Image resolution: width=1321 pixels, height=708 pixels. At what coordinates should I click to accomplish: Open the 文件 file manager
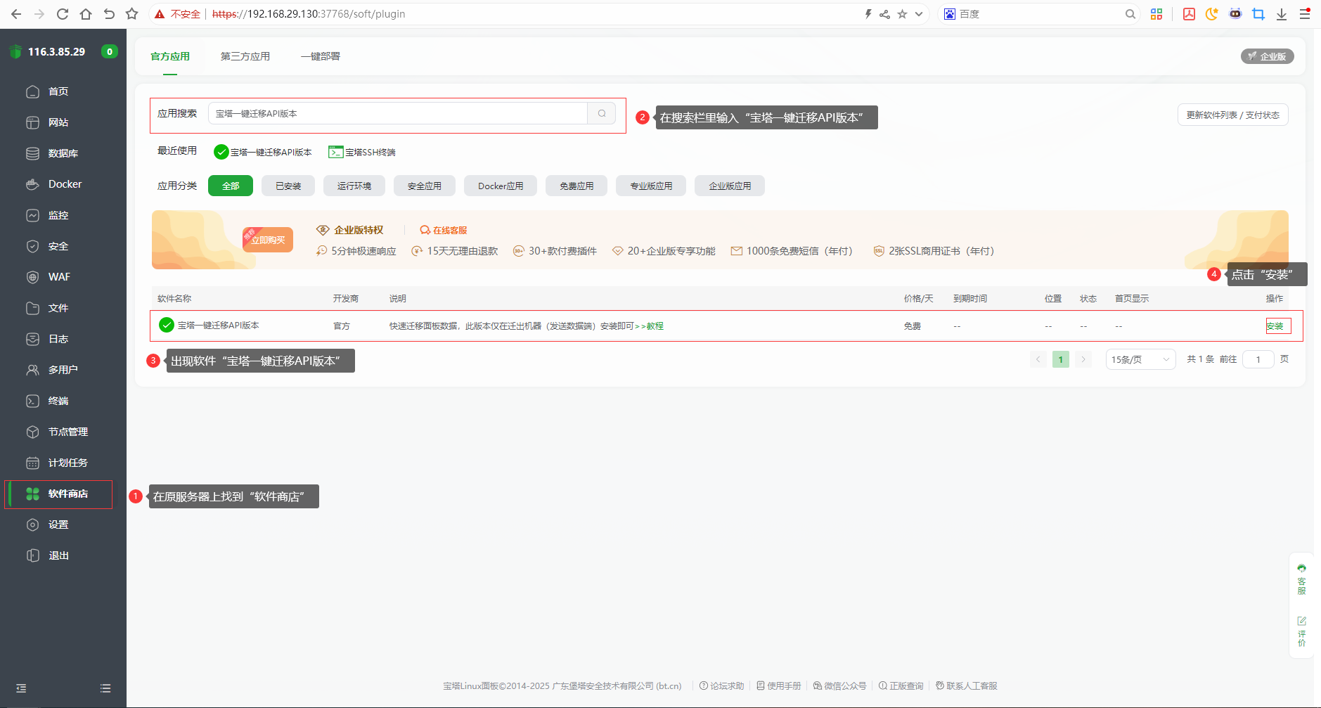58,307
